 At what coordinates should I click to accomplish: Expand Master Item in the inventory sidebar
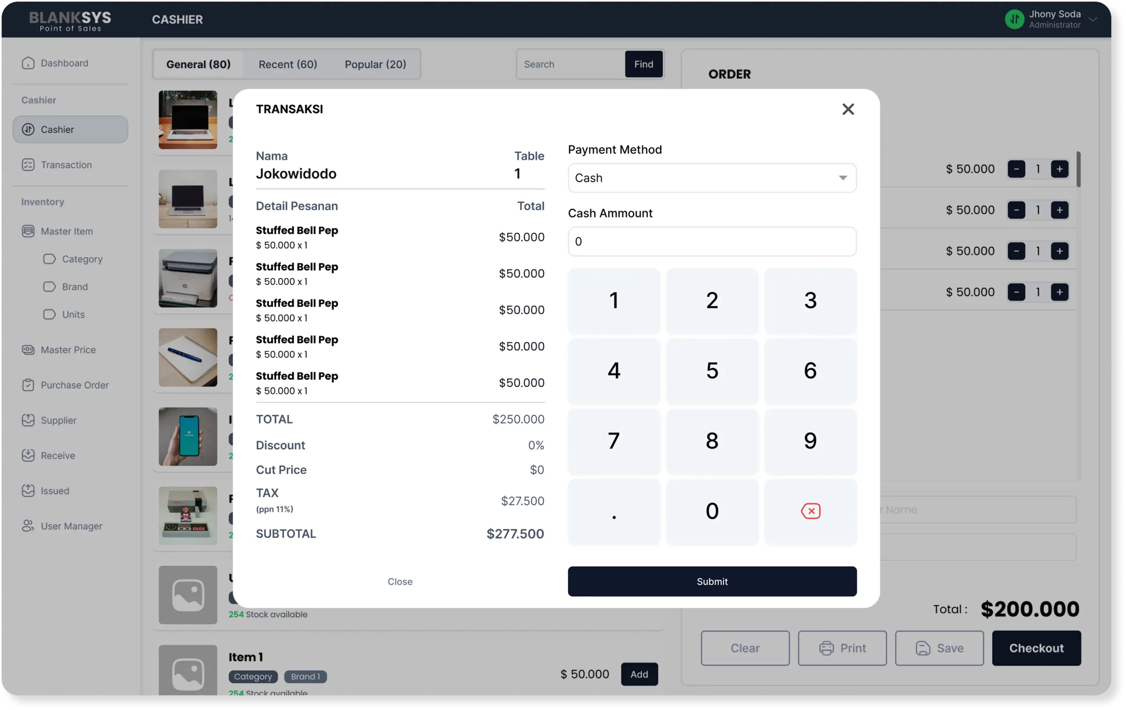click(x=66, y=231)
